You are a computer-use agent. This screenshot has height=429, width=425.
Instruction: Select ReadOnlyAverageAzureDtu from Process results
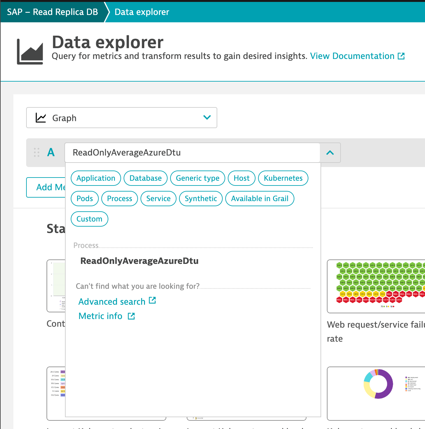click(x=139, y=261)
